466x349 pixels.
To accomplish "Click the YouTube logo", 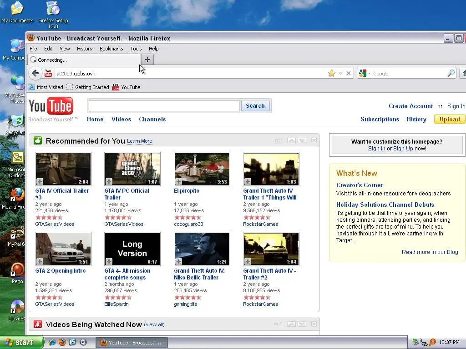I will tap(51, 106).
